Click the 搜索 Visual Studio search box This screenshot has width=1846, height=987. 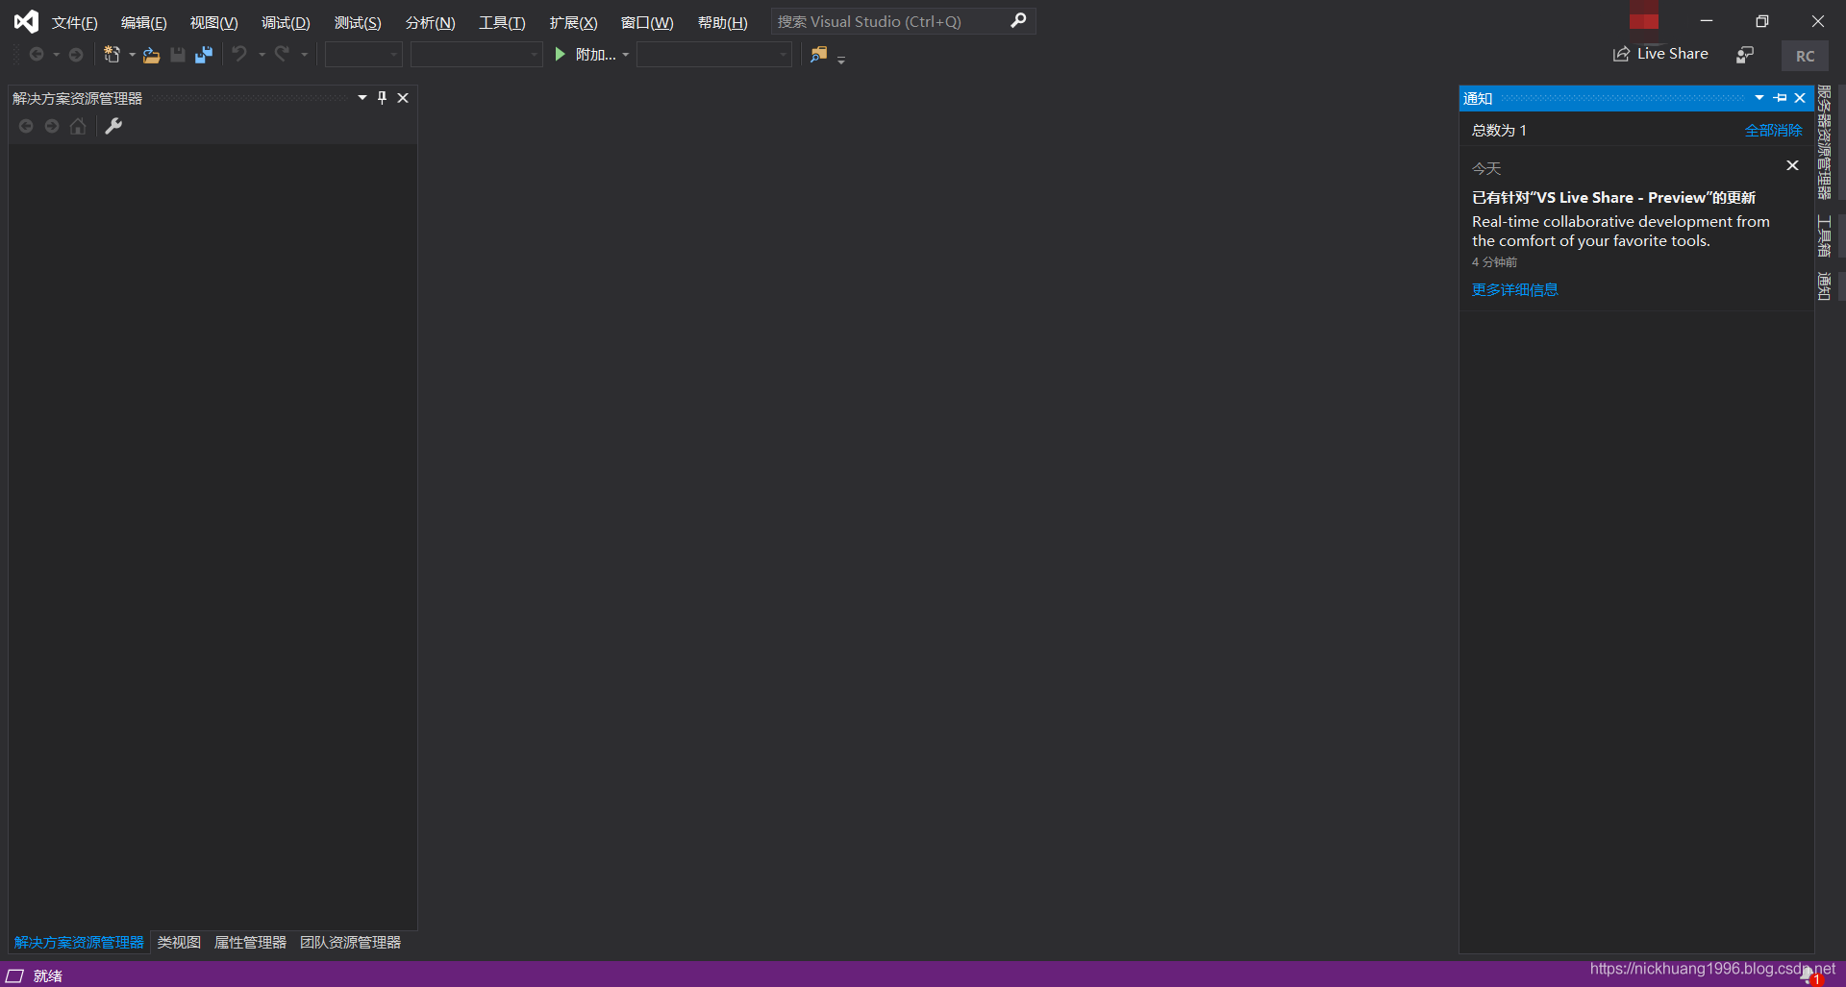[x=894, y=20]
